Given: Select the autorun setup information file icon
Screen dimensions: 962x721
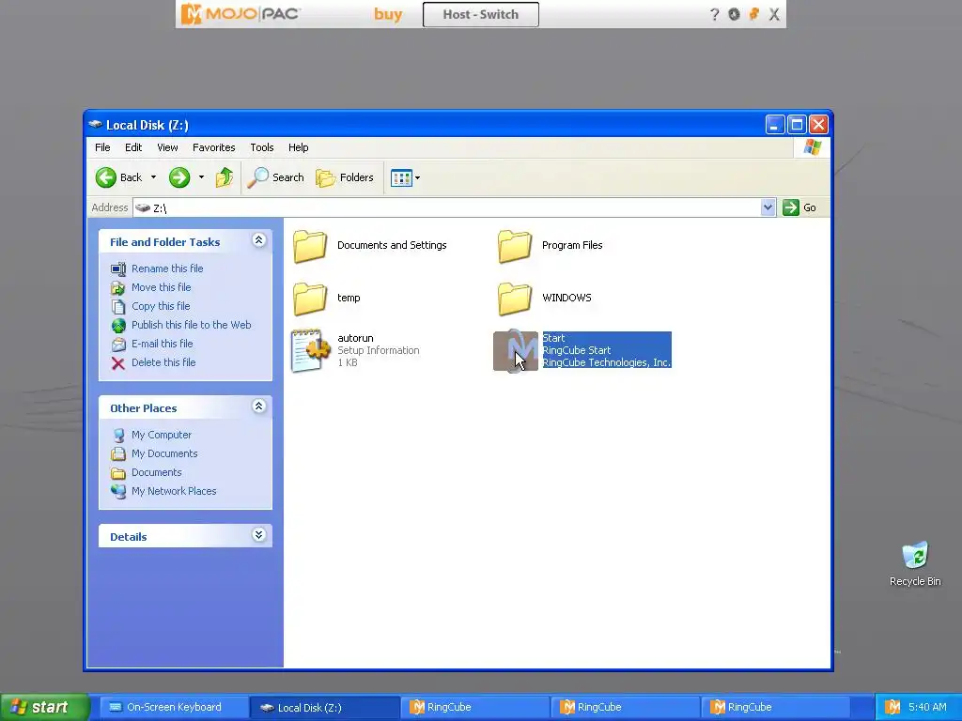Looking at the screenshot, I should coord(310,351).
